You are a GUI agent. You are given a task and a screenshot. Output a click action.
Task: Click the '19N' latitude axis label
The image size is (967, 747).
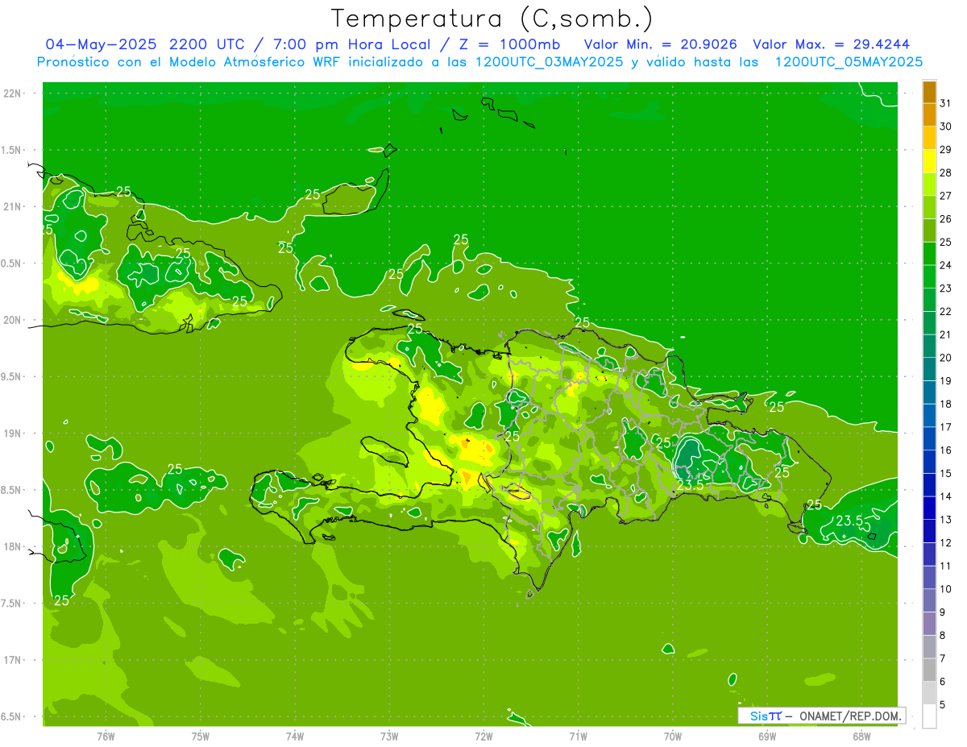(14, 434)
